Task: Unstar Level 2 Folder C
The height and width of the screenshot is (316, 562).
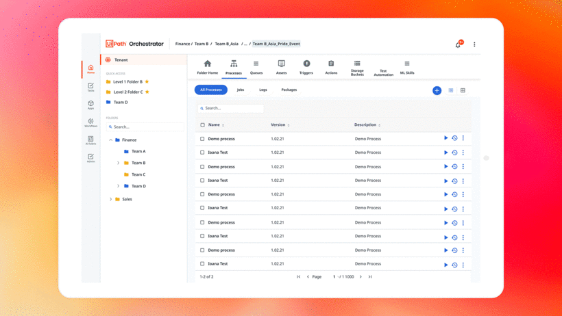Action: point(147,92)
